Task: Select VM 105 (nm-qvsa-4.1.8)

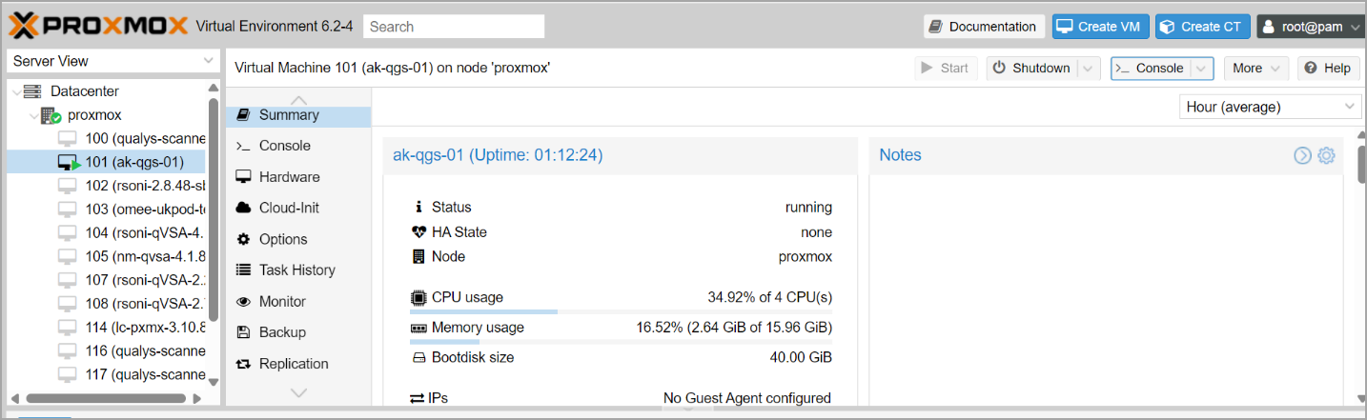Action: (x=145, y=256)
